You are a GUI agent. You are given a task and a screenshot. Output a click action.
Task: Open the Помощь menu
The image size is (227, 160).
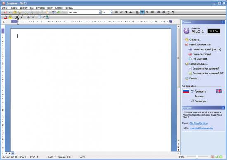[x=69, y=8]
